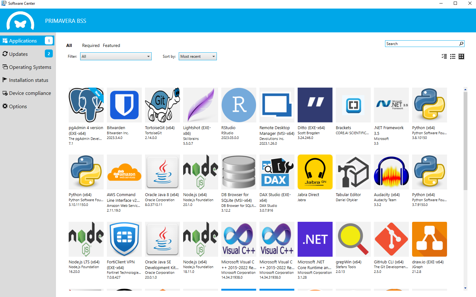Screen dimensions: 476x297
Task: Open the .NET Framework 3.5 icon
Action: [391, 105]
